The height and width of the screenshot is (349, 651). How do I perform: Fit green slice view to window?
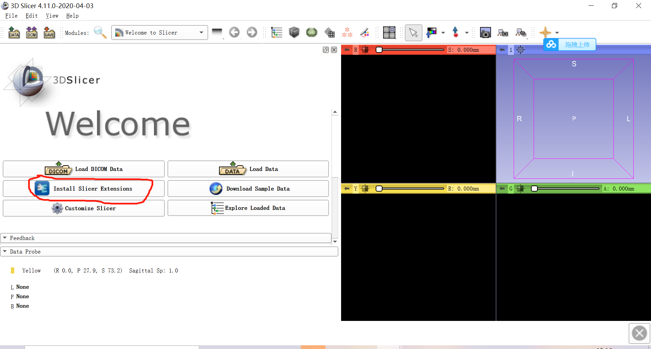(520, 189)
